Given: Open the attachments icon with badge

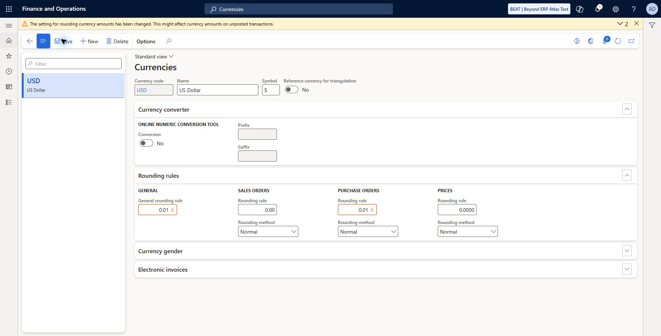Looking at the screenshot, I should tap(606, 41).
